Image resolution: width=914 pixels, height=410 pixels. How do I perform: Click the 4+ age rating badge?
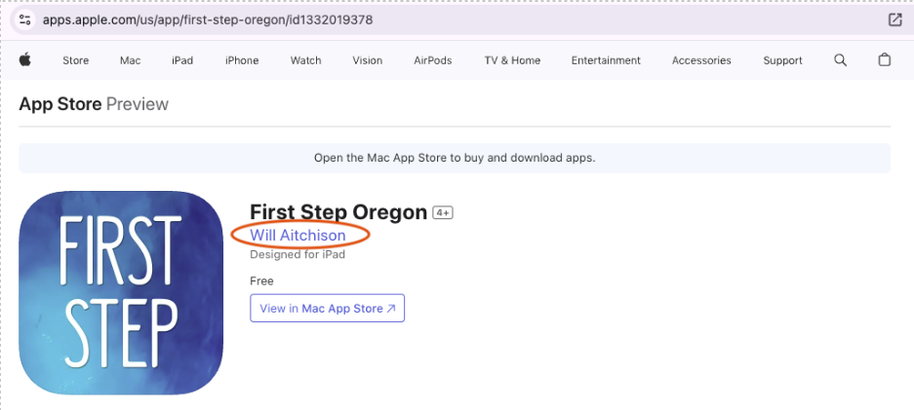[x=443, y=213]
